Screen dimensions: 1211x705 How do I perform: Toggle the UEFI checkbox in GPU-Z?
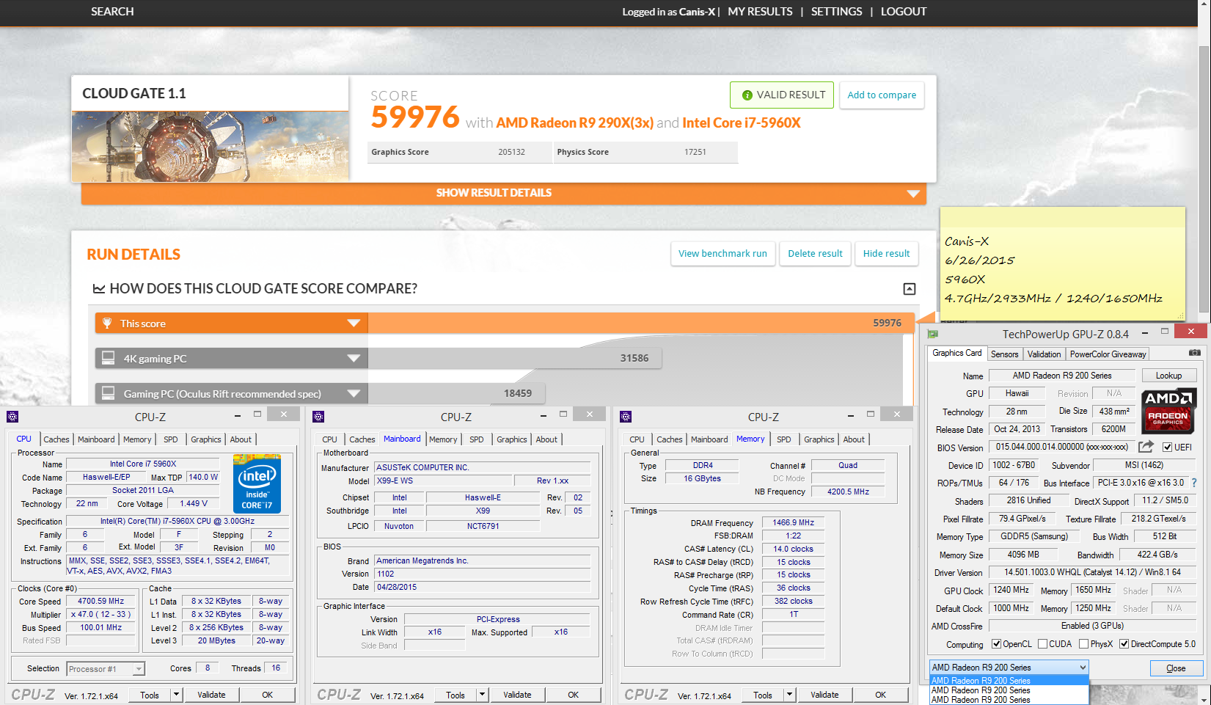coord(1167,448)
